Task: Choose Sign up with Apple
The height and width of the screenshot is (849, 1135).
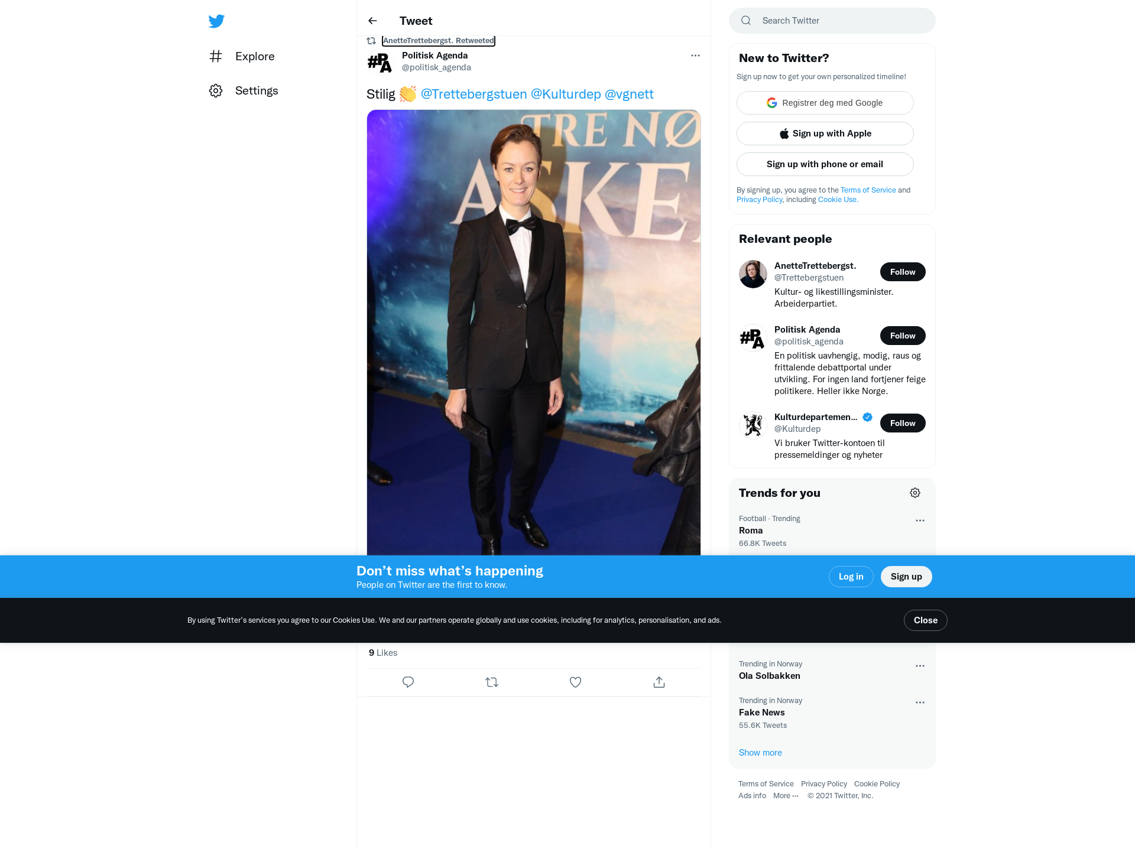Action: 825,134
